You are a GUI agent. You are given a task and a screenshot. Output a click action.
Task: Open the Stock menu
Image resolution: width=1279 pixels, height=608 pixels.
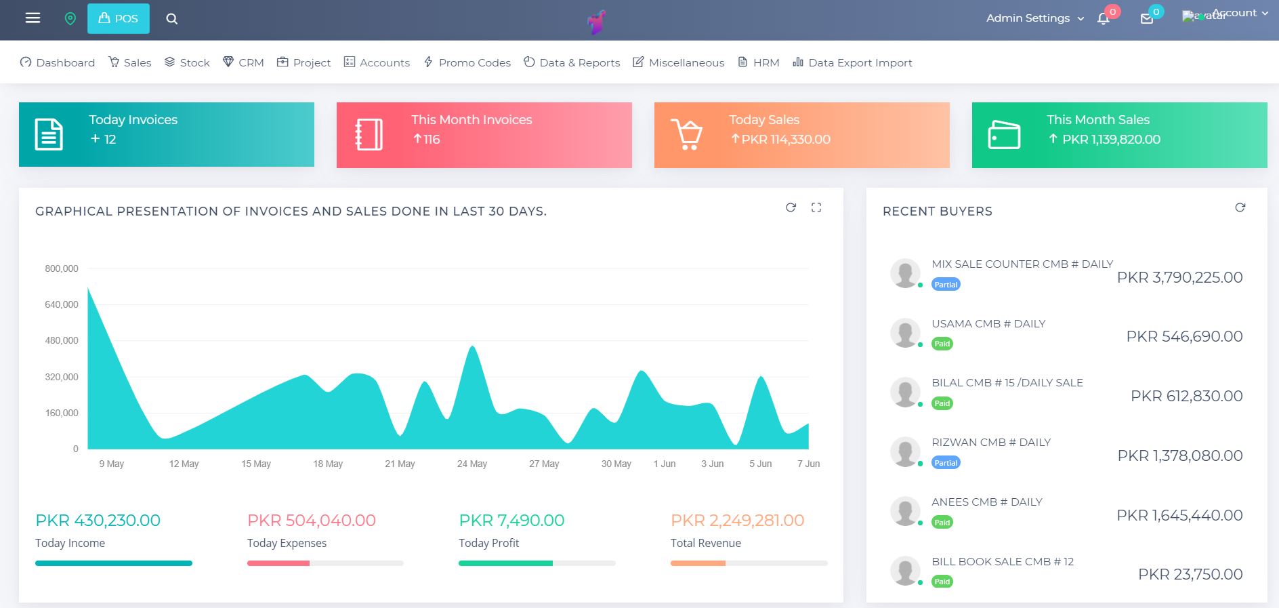[188, 62]
